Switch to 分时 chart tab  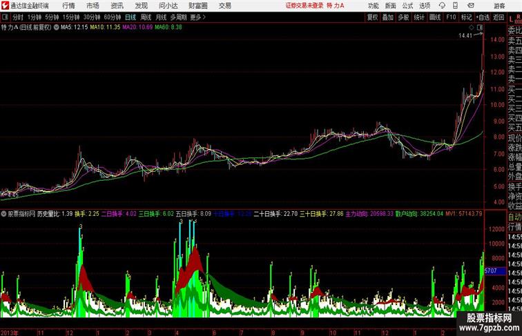tap(18, 17)
